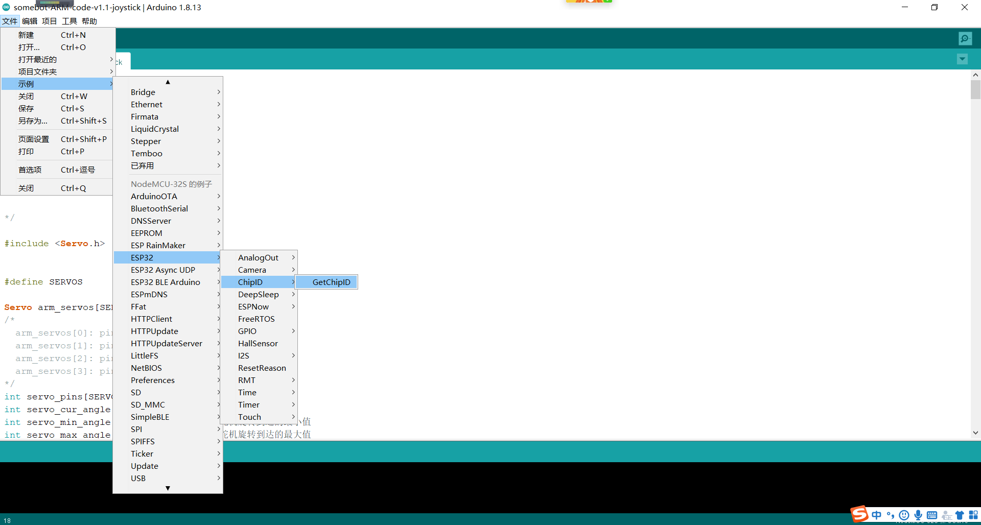Start voice input with the microphone icon

918,515
